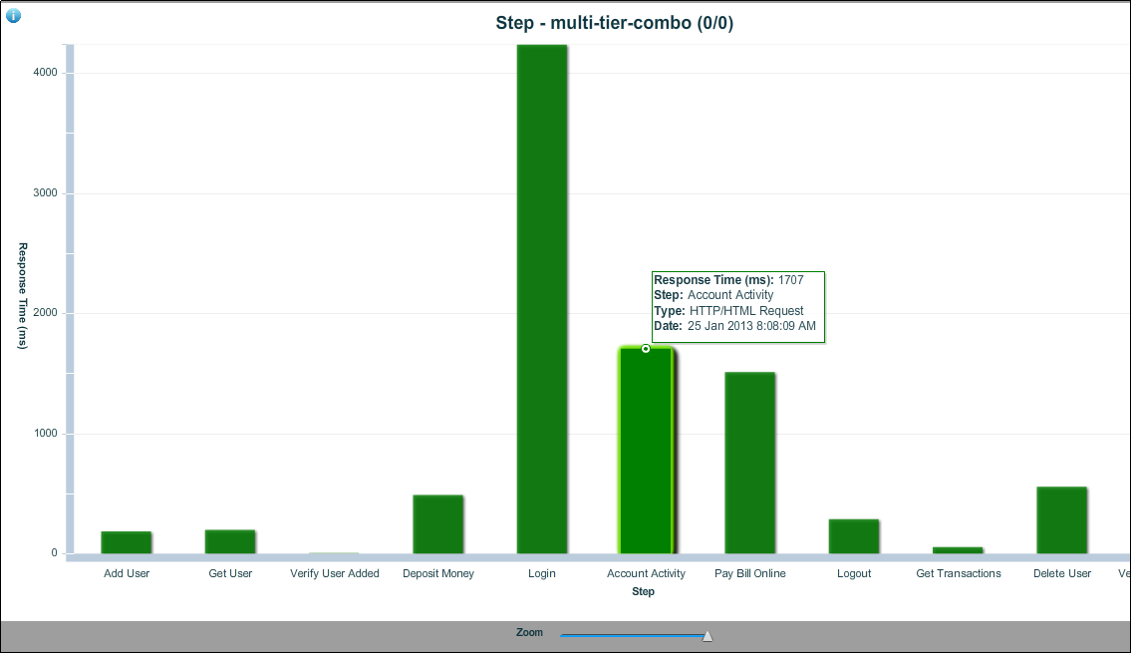This screenshot has width=1131, height=653.
Task: Select the Pay Bill Online bar
Action: click(x=749, y=459)
